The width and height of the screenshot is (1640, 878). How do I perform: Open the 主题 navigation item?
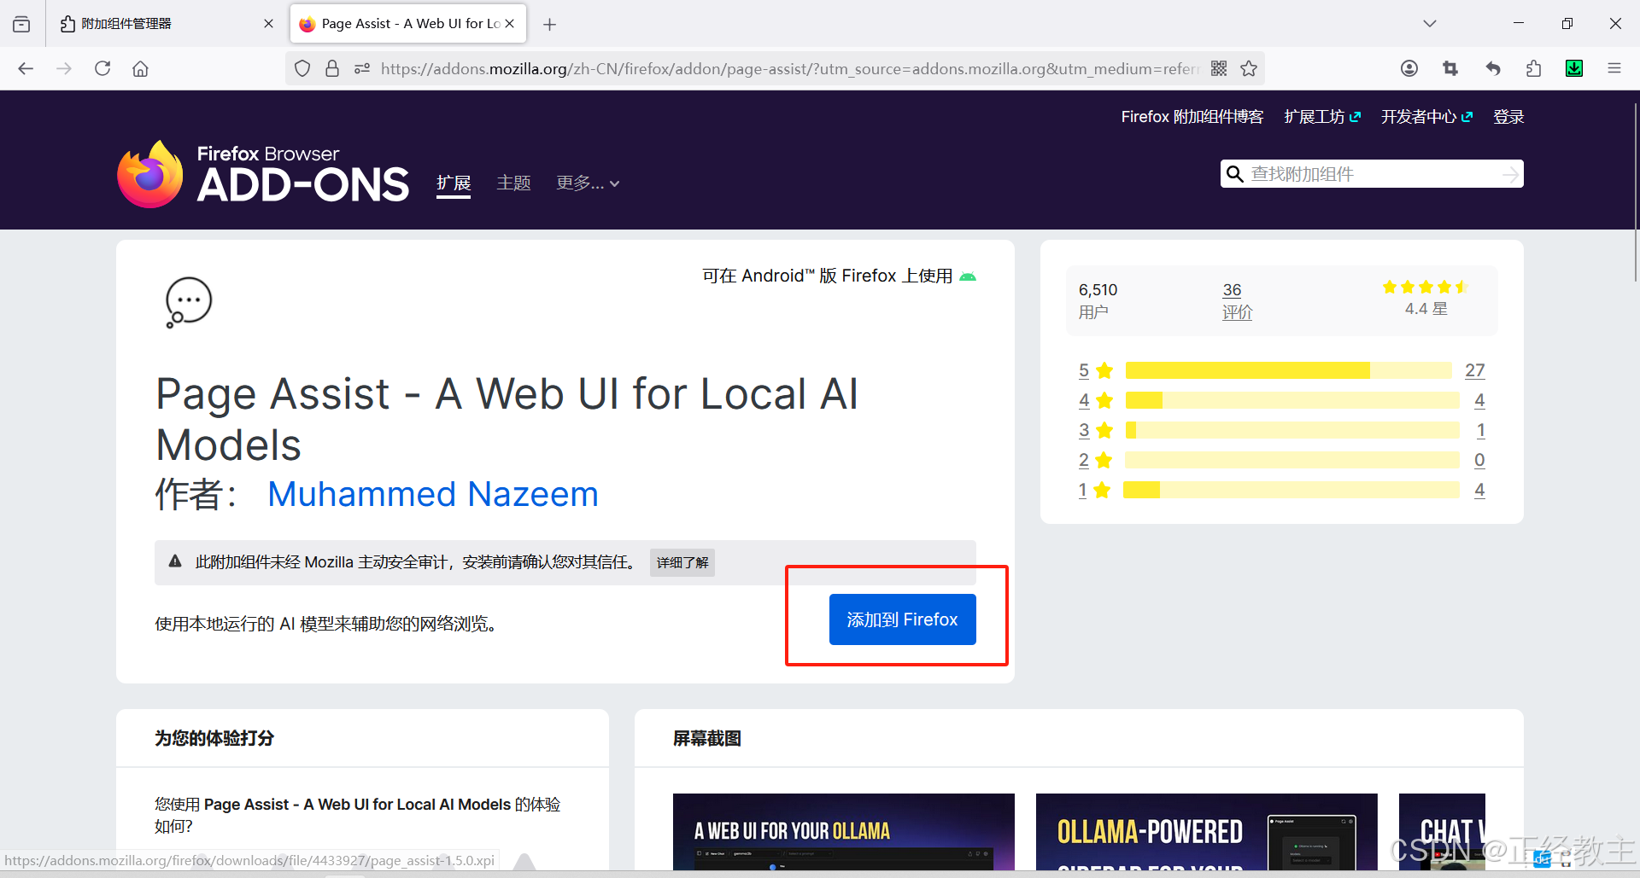[514, 183]
